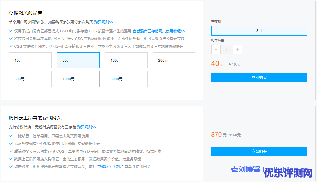This screenshot has width=317, height=182.
Task: Choose the 200元 voucher amount
Action: 174,60
